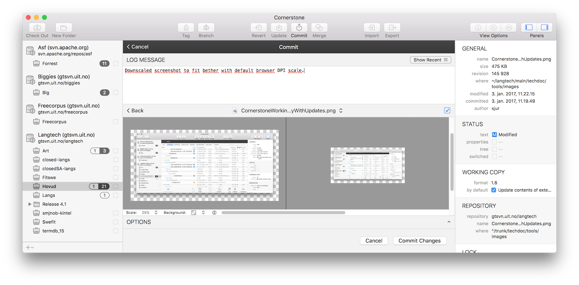Open the file selector popup for CornerstoneWorkin...yWithUpdates.png
Viewport: 579px width, 285px height.
(x=341, y=110)
